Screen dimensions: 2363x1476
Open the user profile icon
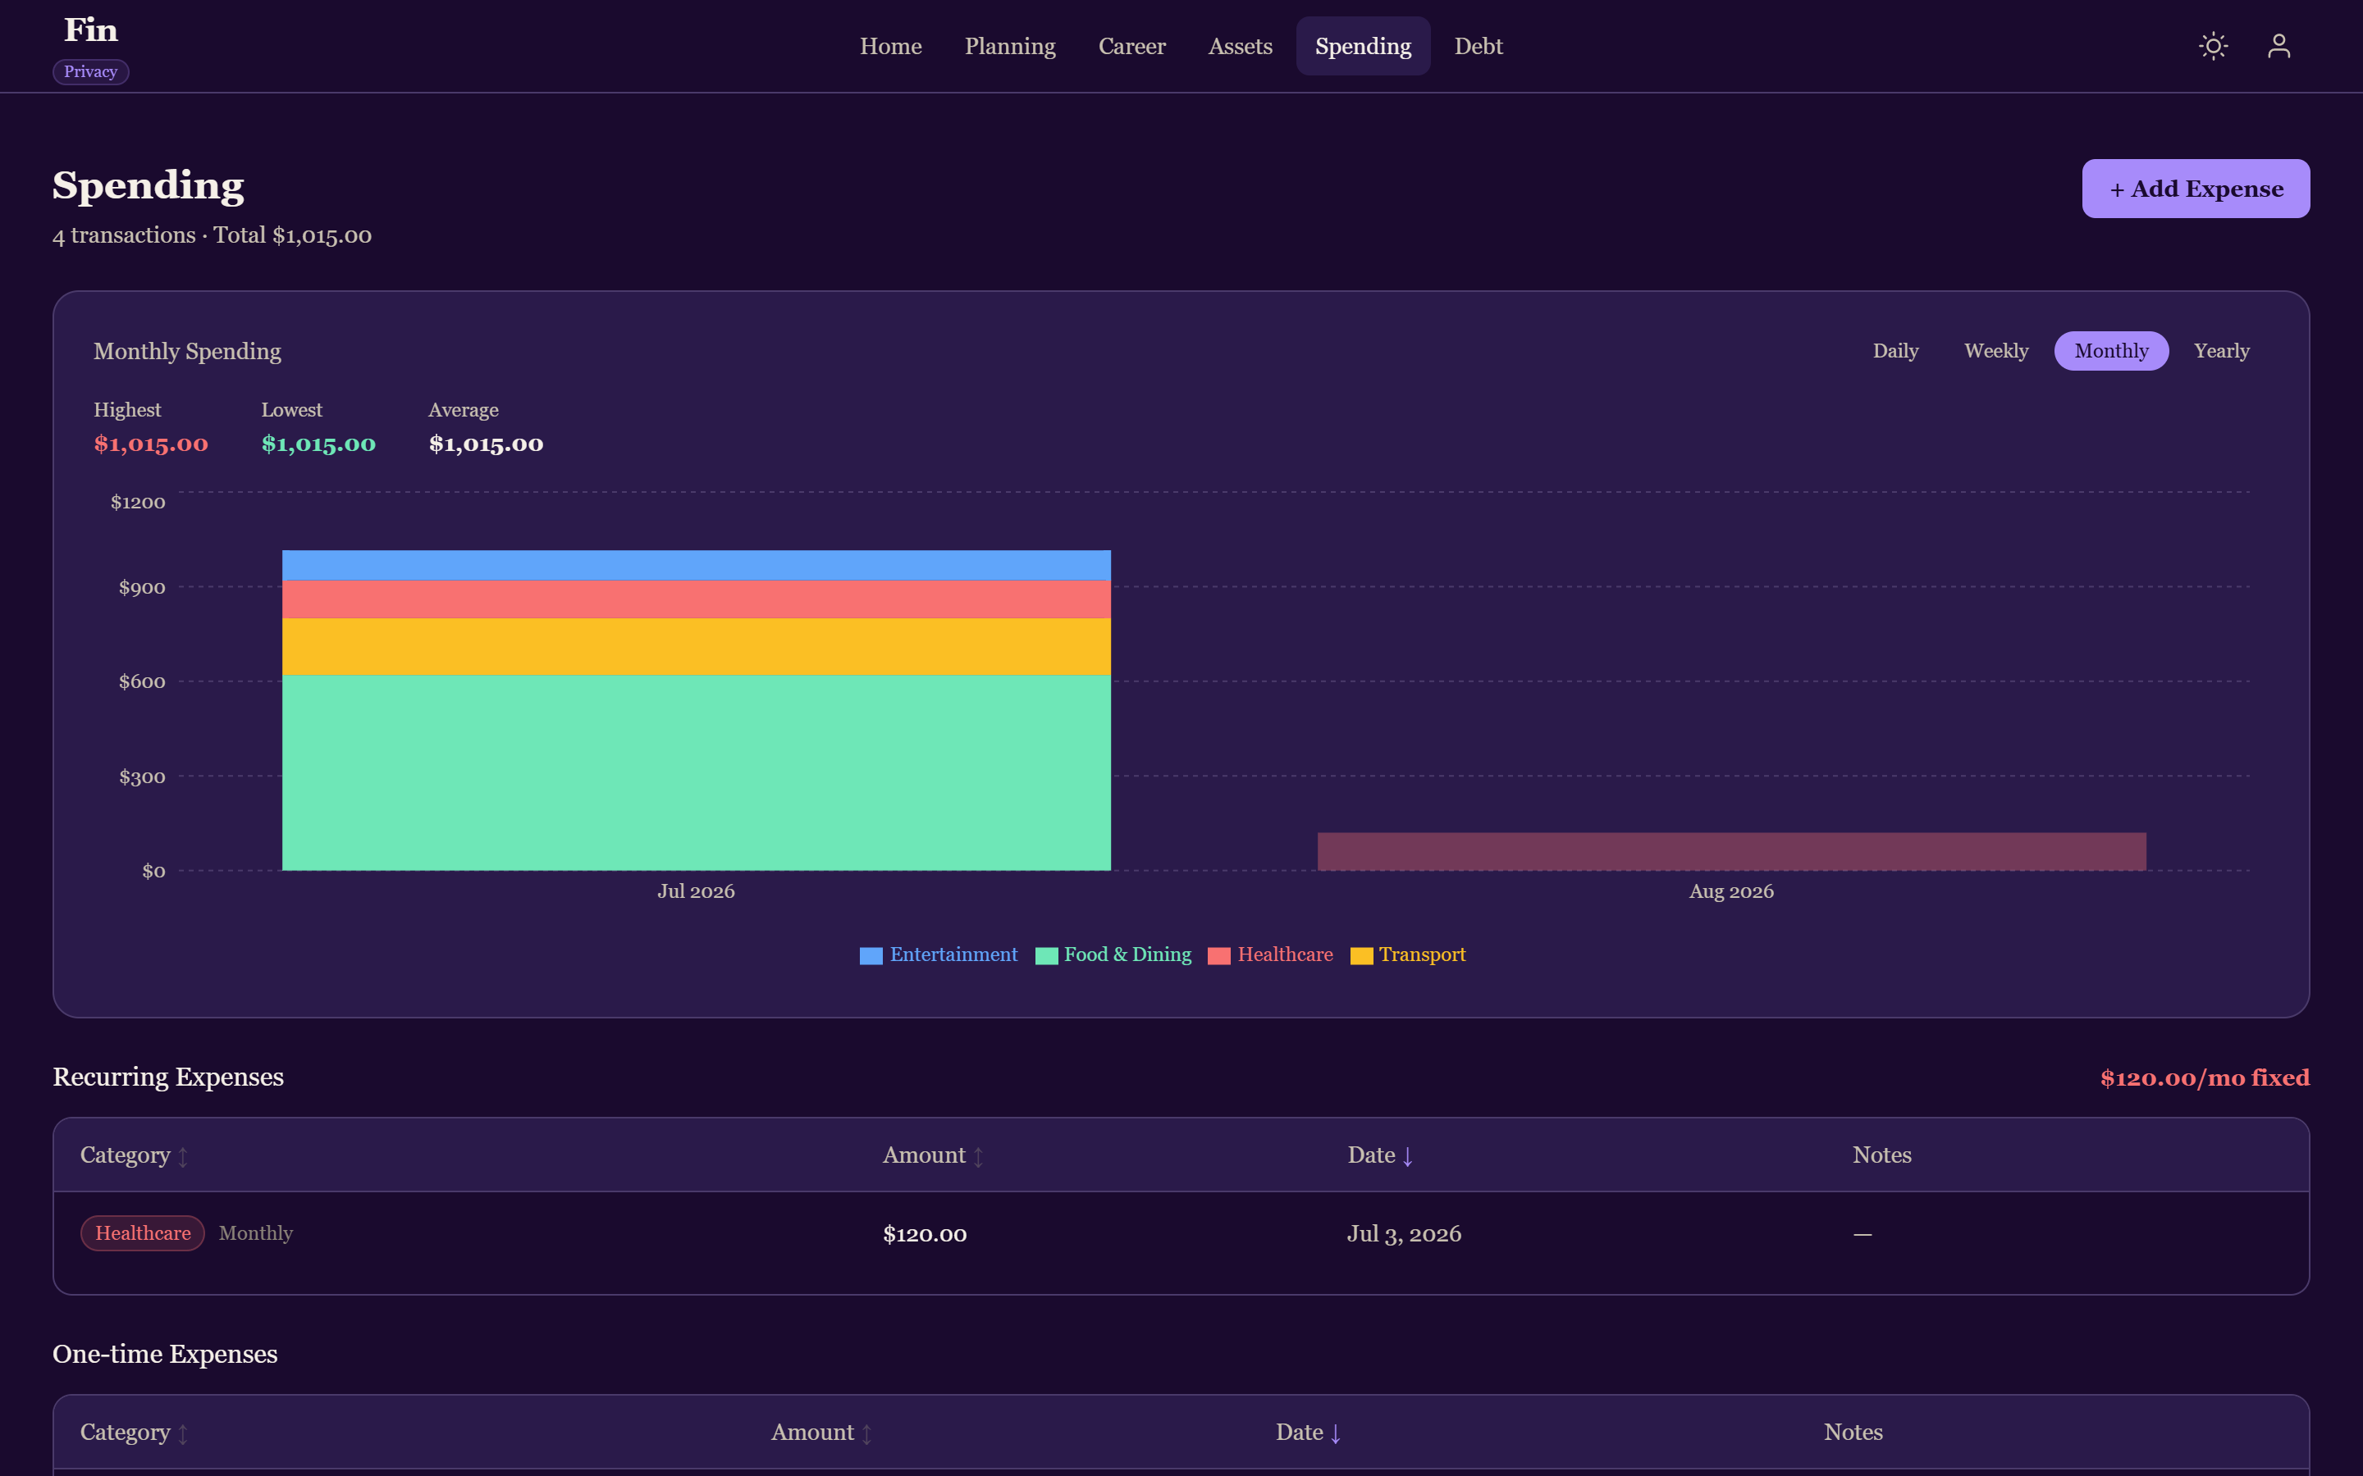(x=2278, y=46)
